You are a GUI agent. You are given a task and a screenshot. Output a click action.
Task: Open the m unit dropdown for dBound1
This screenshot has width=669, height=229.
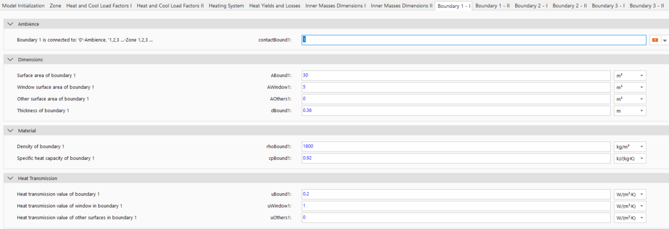[x=630, y=111]
